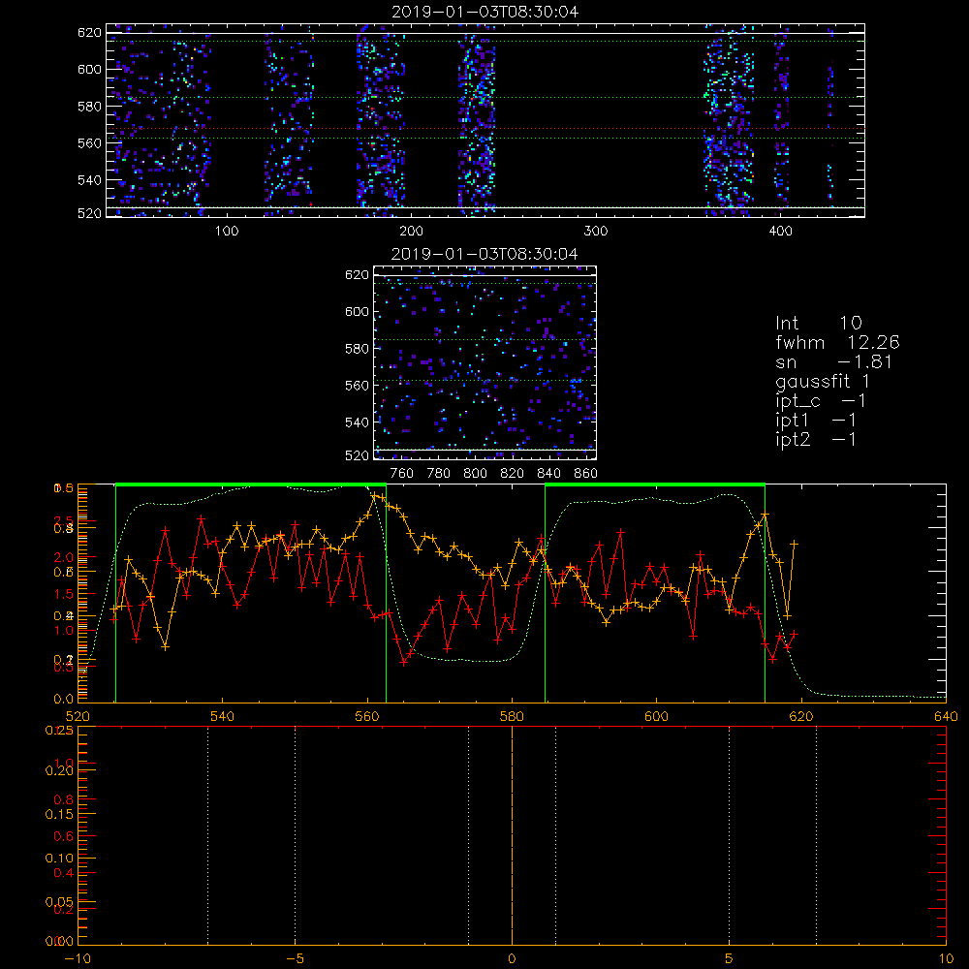Select the "fwhm 12.26" readout line

point(837,342)
